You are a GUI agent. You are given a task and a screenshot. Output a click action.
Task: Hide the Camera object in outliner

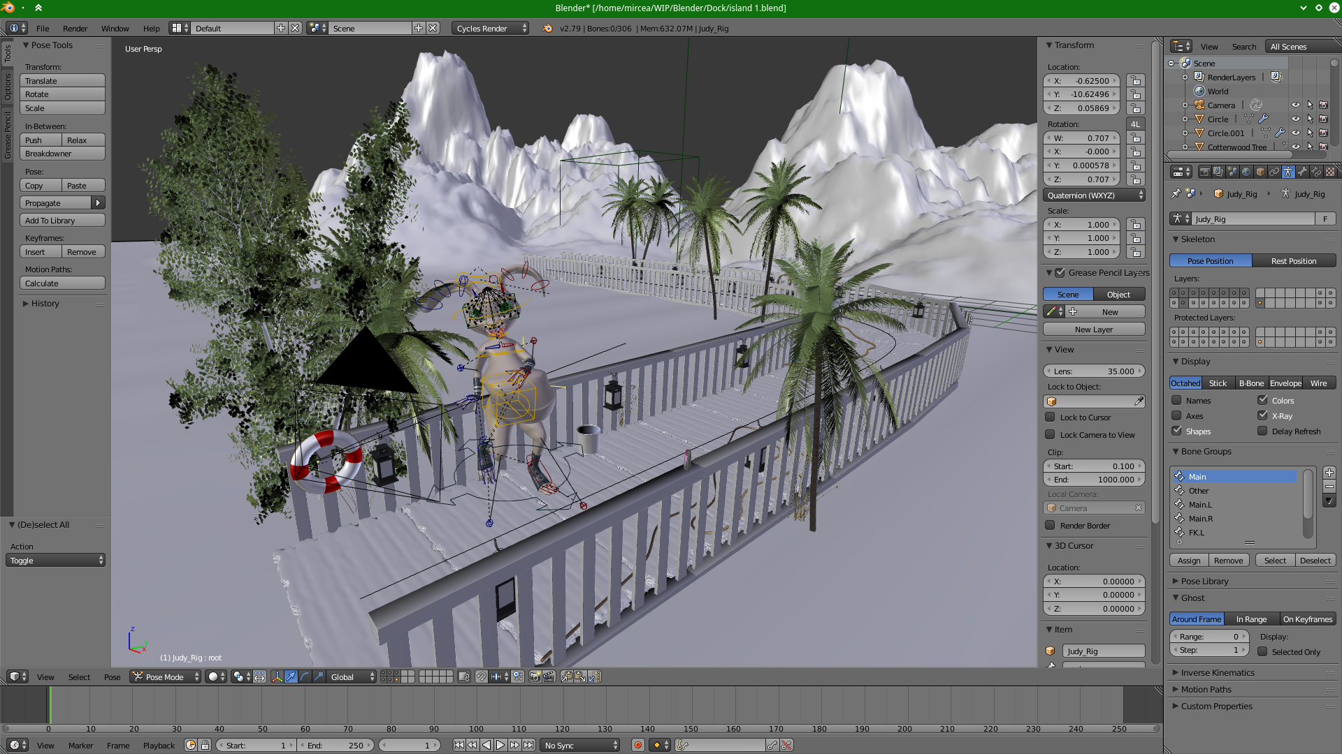[x=1295, y=105]
